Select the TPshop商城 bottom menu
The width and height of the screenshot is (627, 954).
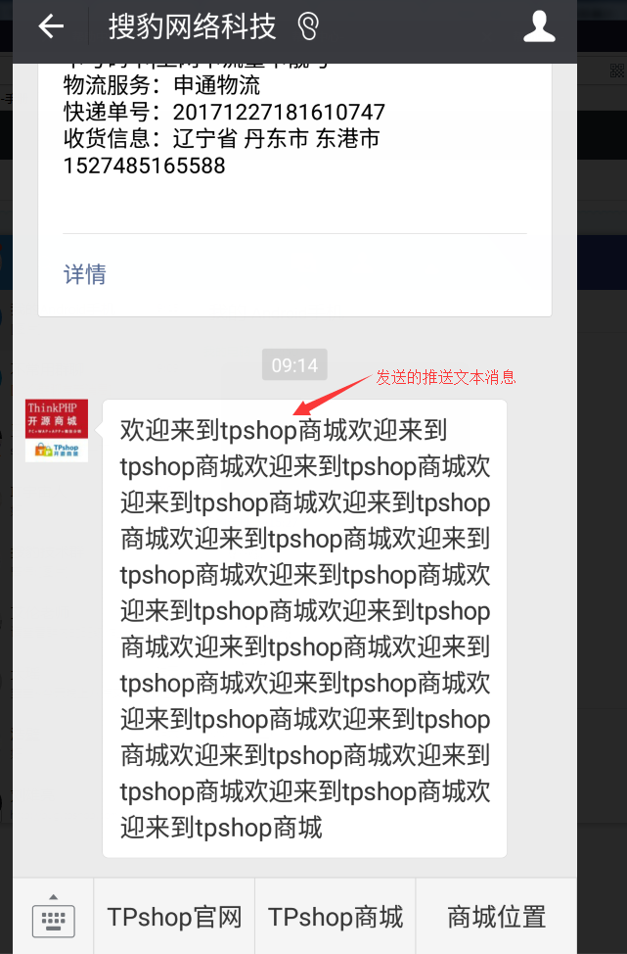pyautogui.click(x=336, y=916)
